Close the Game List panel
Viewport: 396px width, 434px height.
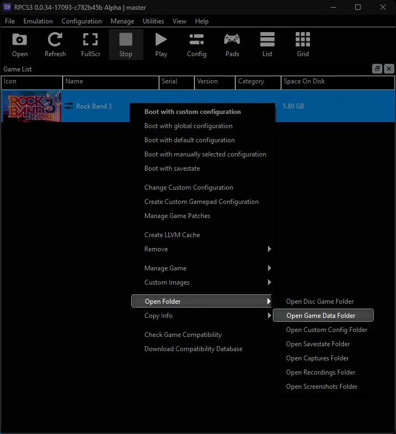coord(389,69)
